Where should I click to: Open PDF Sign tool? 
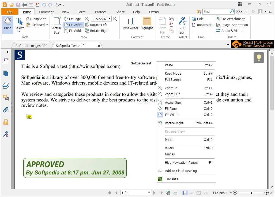click(182, 25)
